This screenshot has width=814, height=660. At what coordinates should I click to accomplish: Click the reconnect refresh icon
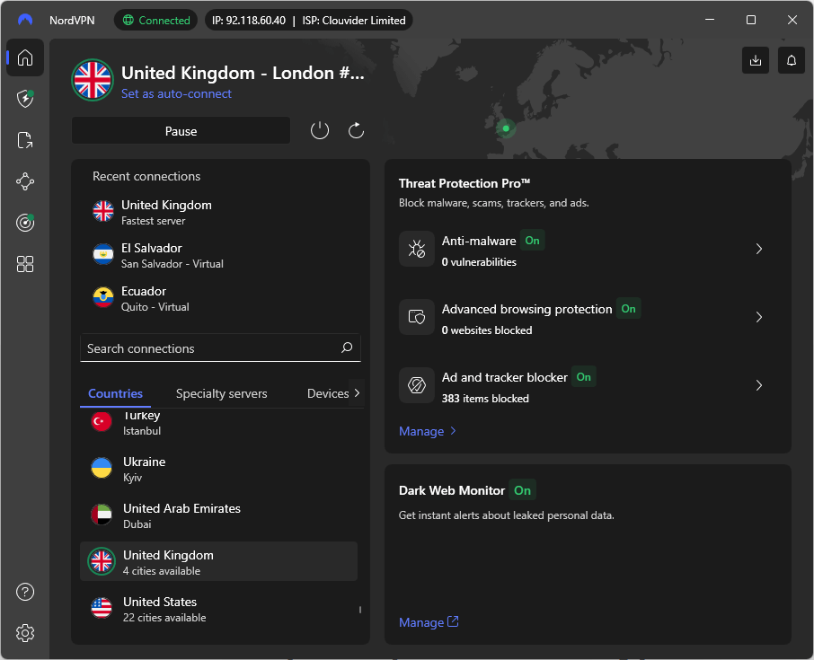pos(356,130)
